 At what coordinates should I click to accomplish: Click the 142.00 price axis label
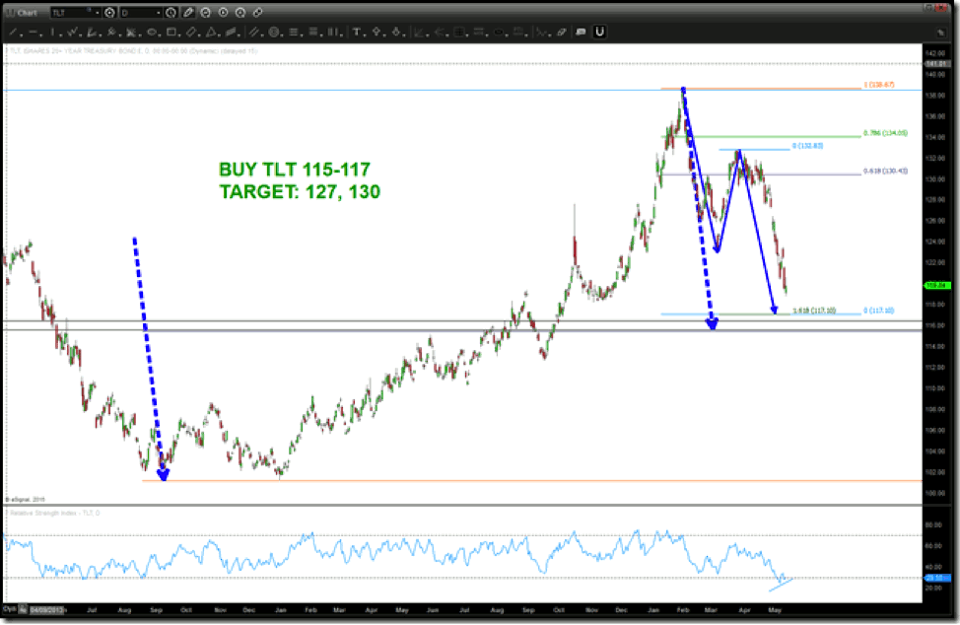click(935, 53)
